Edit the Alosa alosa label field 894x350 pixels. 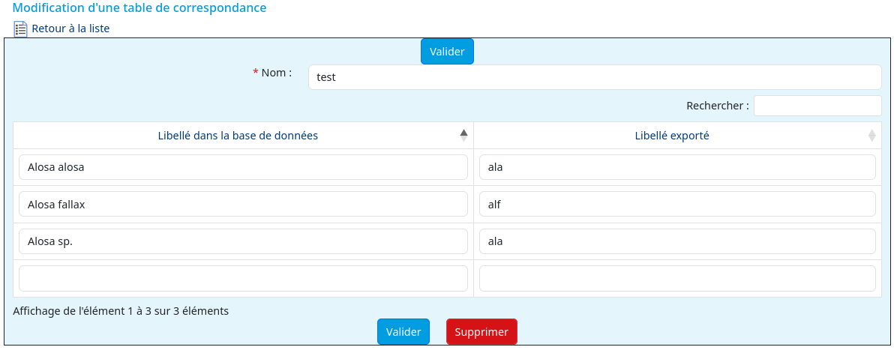244,168
